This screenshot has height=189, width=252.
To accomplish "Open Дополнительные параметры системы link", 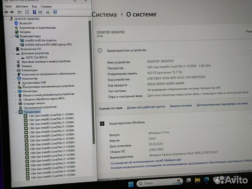I will 222,104.
